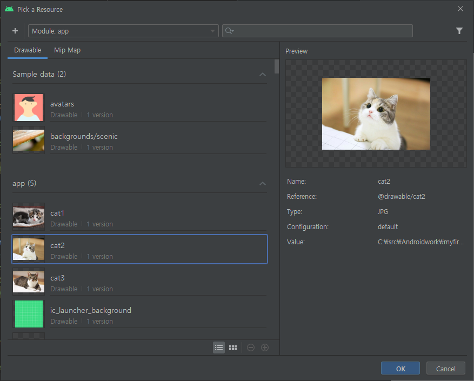Switch to the Drawable tab
Viewport: 474px width, 381px height.
click(x=28, y=50)
